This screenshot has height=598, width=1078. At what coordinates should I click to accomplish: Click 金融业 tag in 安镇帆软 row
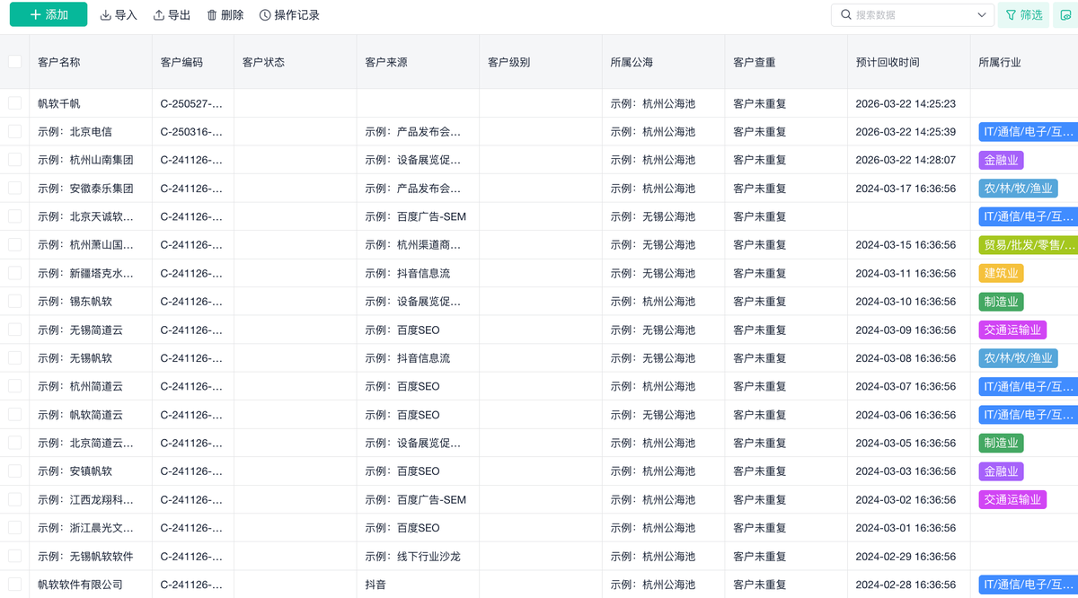coord(1001,471)
